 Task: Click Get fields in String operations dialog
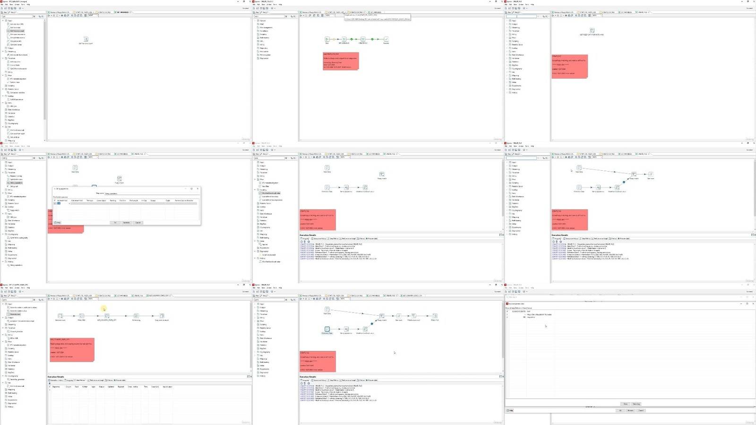click(126, 223)
